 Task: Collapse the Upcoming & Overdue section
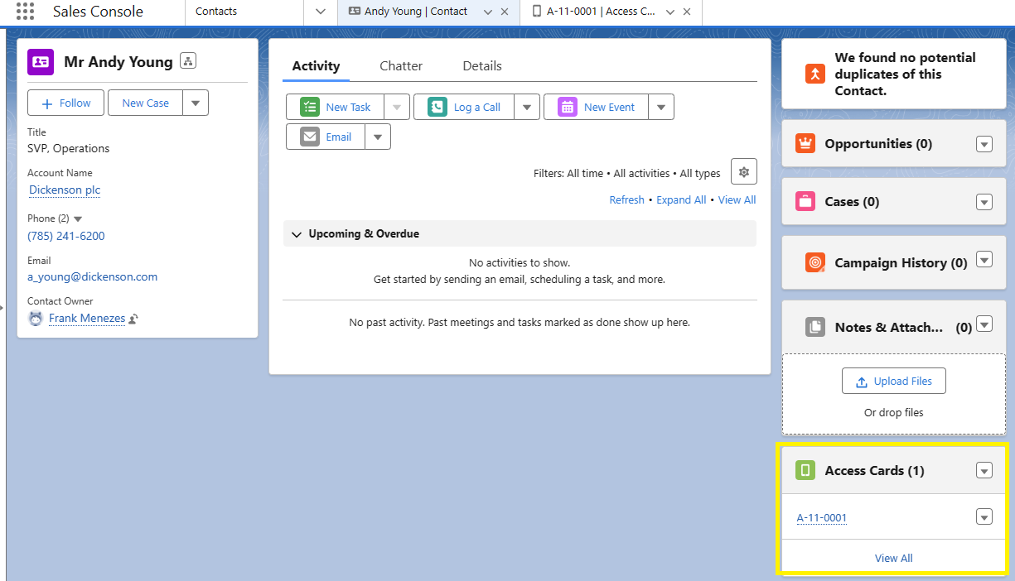click(x=296, y=234)
